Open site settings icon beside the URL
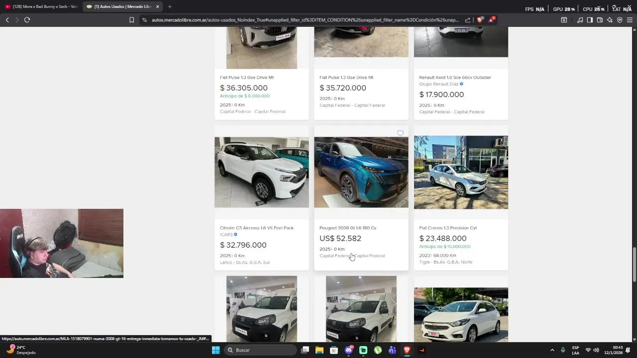This screenshot has width=637, height=358. [x=144, y=20]
